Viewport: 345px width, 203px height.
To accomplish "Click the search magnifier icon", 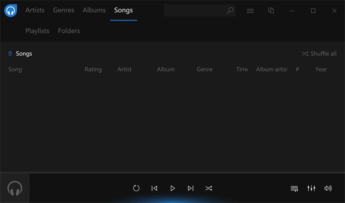I will [x=230, y=10].
